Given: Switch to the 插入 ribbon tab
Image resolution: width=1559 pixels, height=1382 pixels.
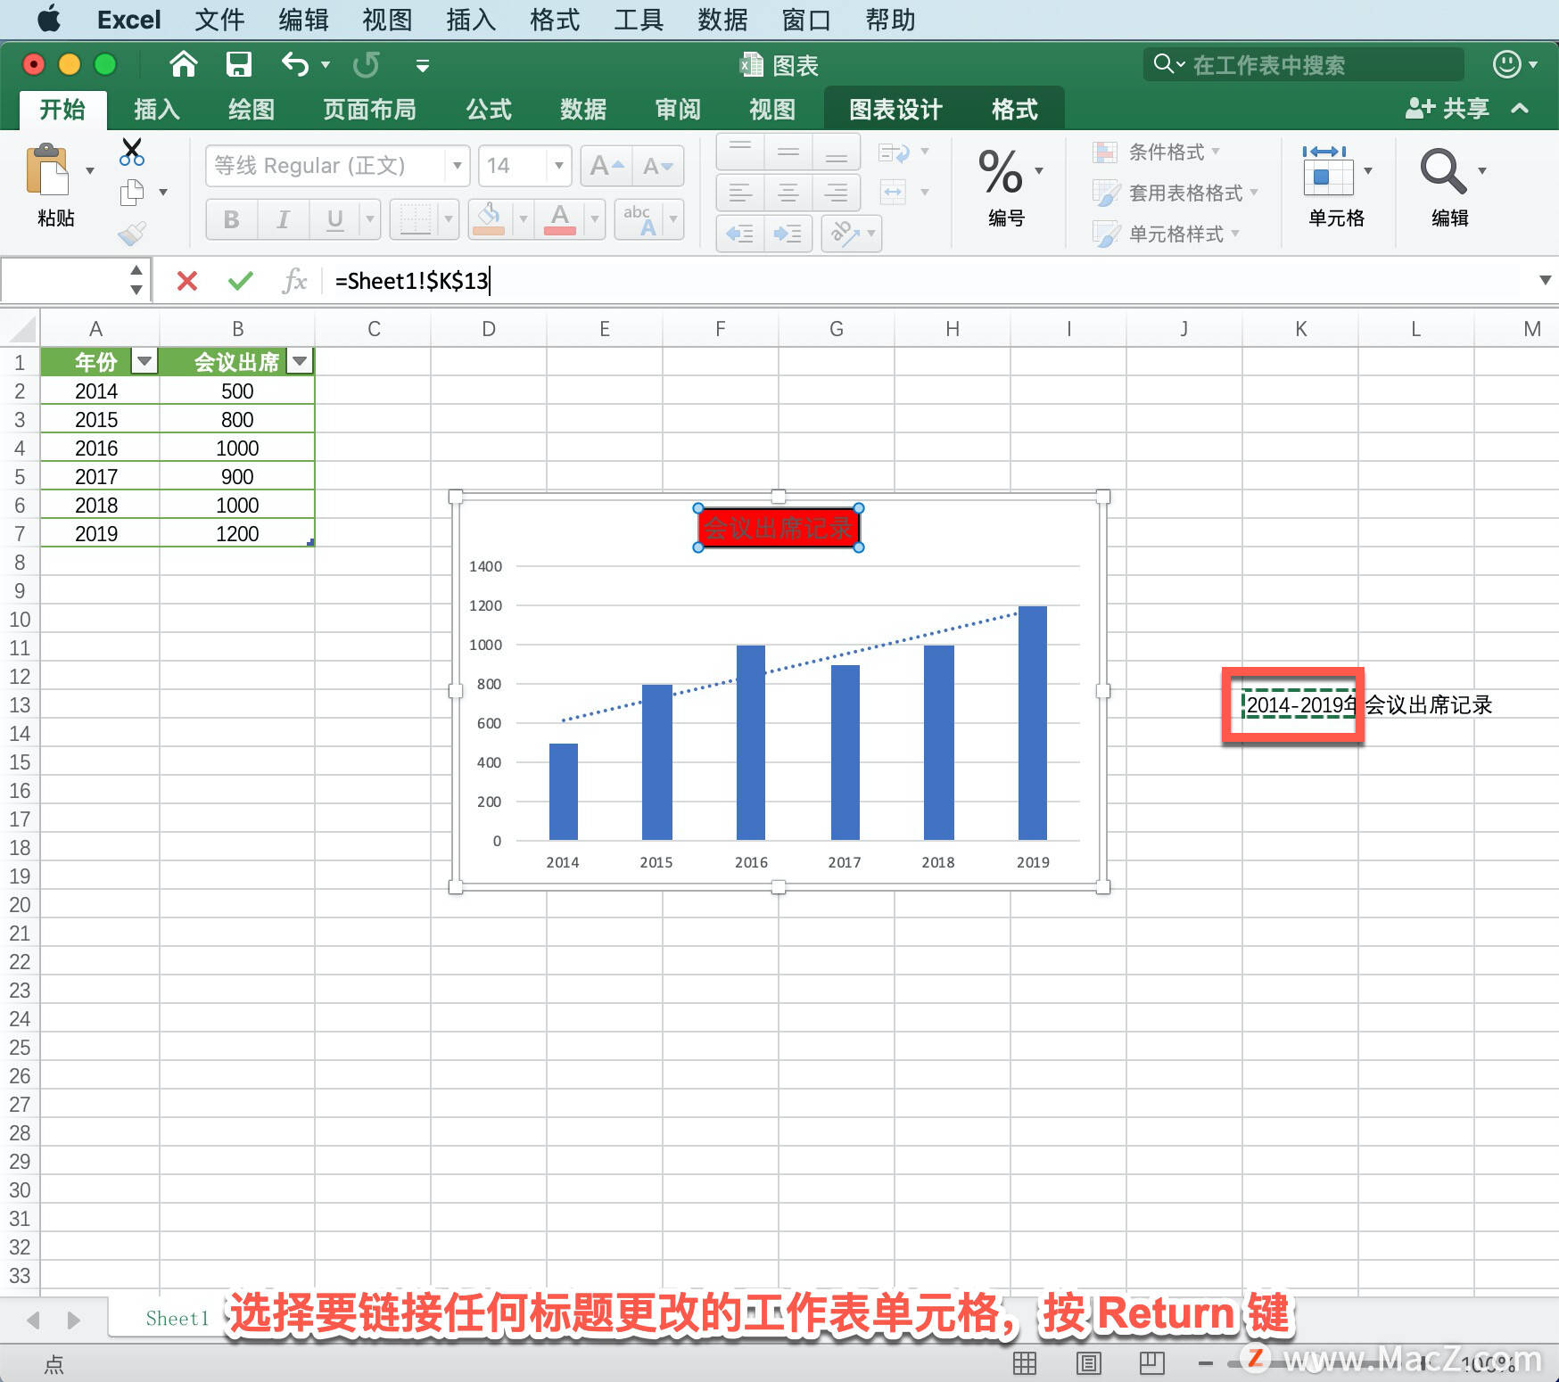Looking at the screenshot, I should pos(157,110).
